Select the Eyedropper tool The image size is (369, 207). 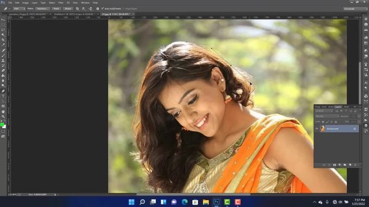(3, 45)
